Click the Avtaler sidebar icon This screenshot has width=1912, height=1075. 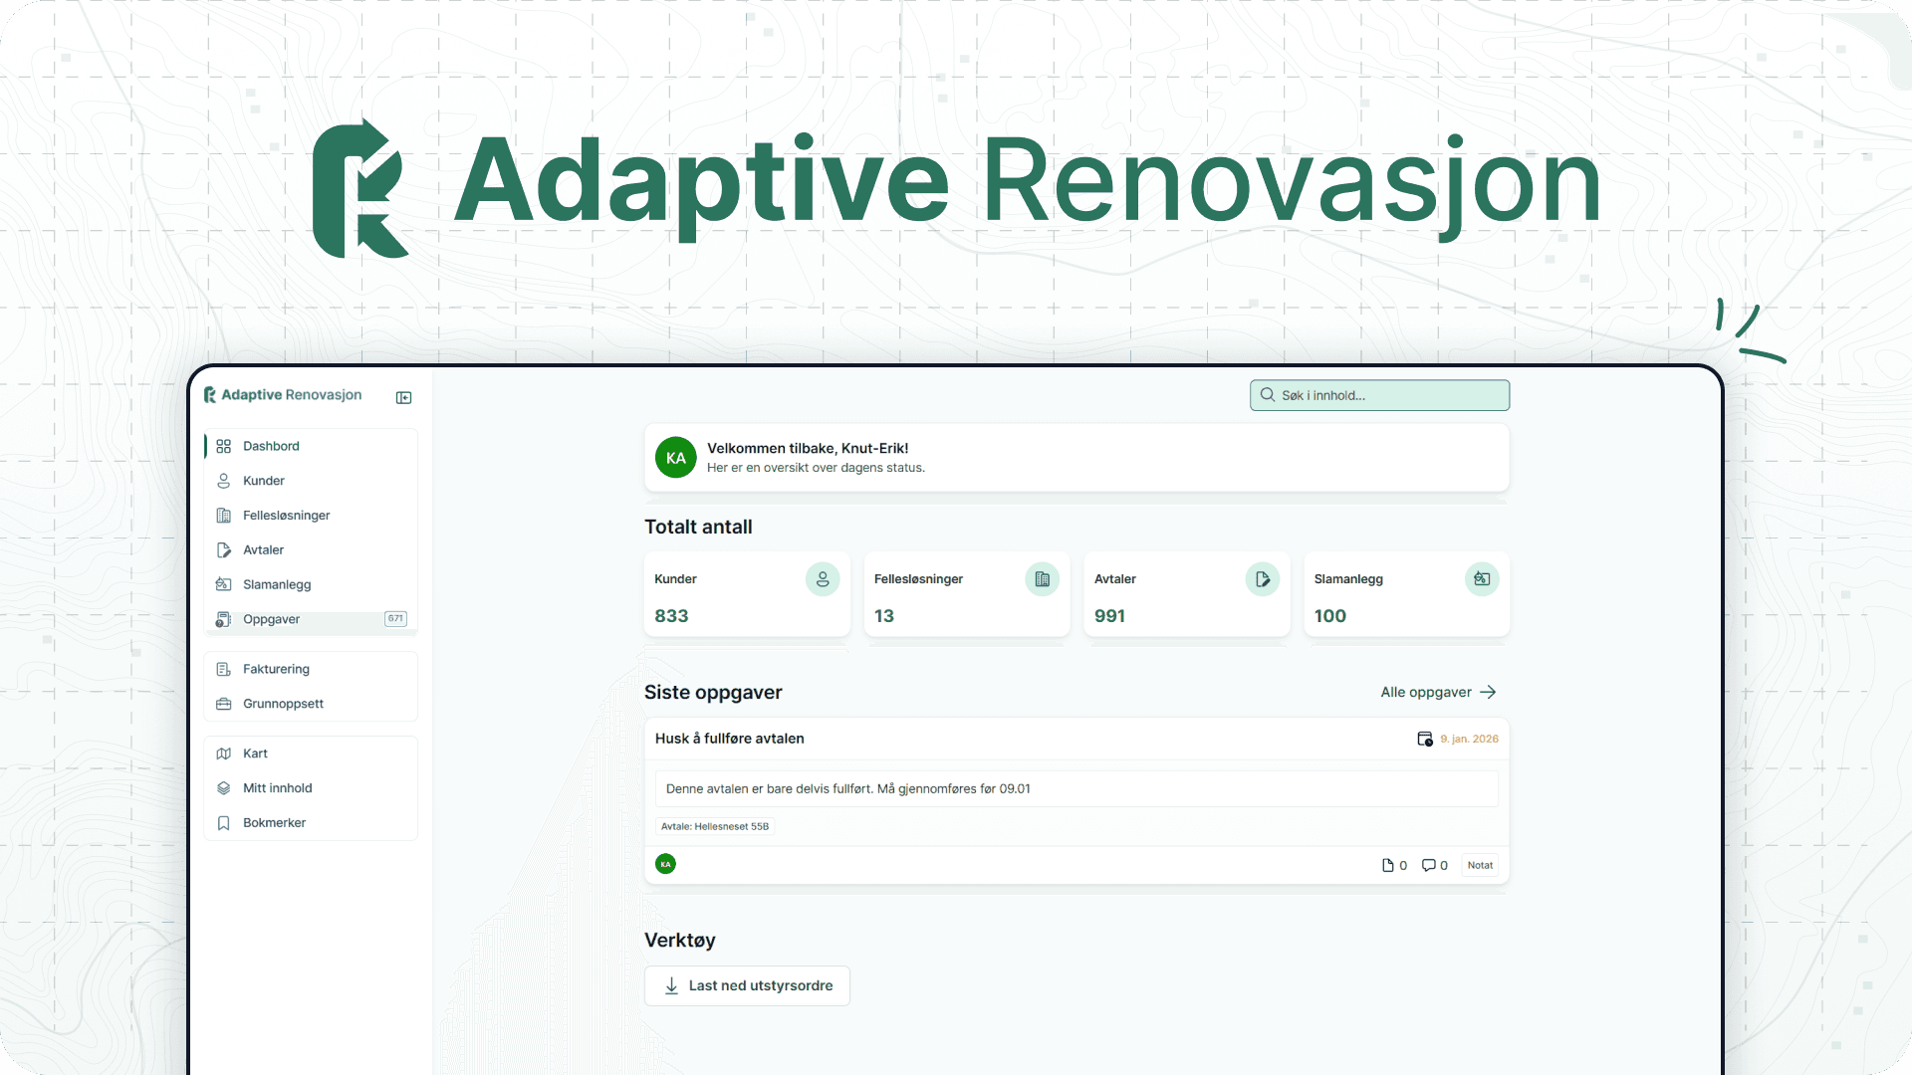224,550
